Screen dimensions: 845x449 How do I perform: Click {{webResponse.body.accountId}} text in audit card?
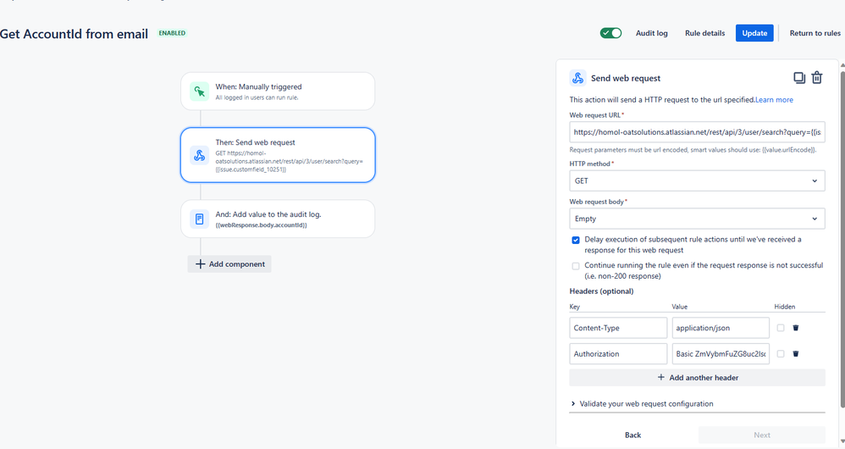[261, 225]
